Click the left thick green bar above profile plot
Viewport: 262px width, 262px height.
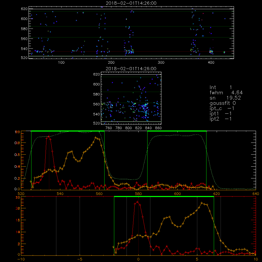pyautogui.click(x=68, y=131)
